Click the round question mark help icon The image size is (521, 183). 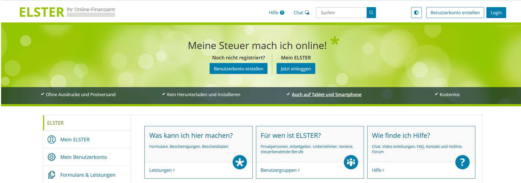pyautogui.click(x=462, y=162)
